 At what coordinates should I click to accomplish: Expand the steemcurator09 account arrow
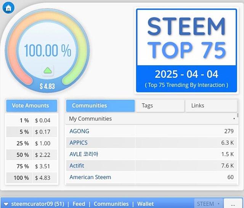pos(6,204)
